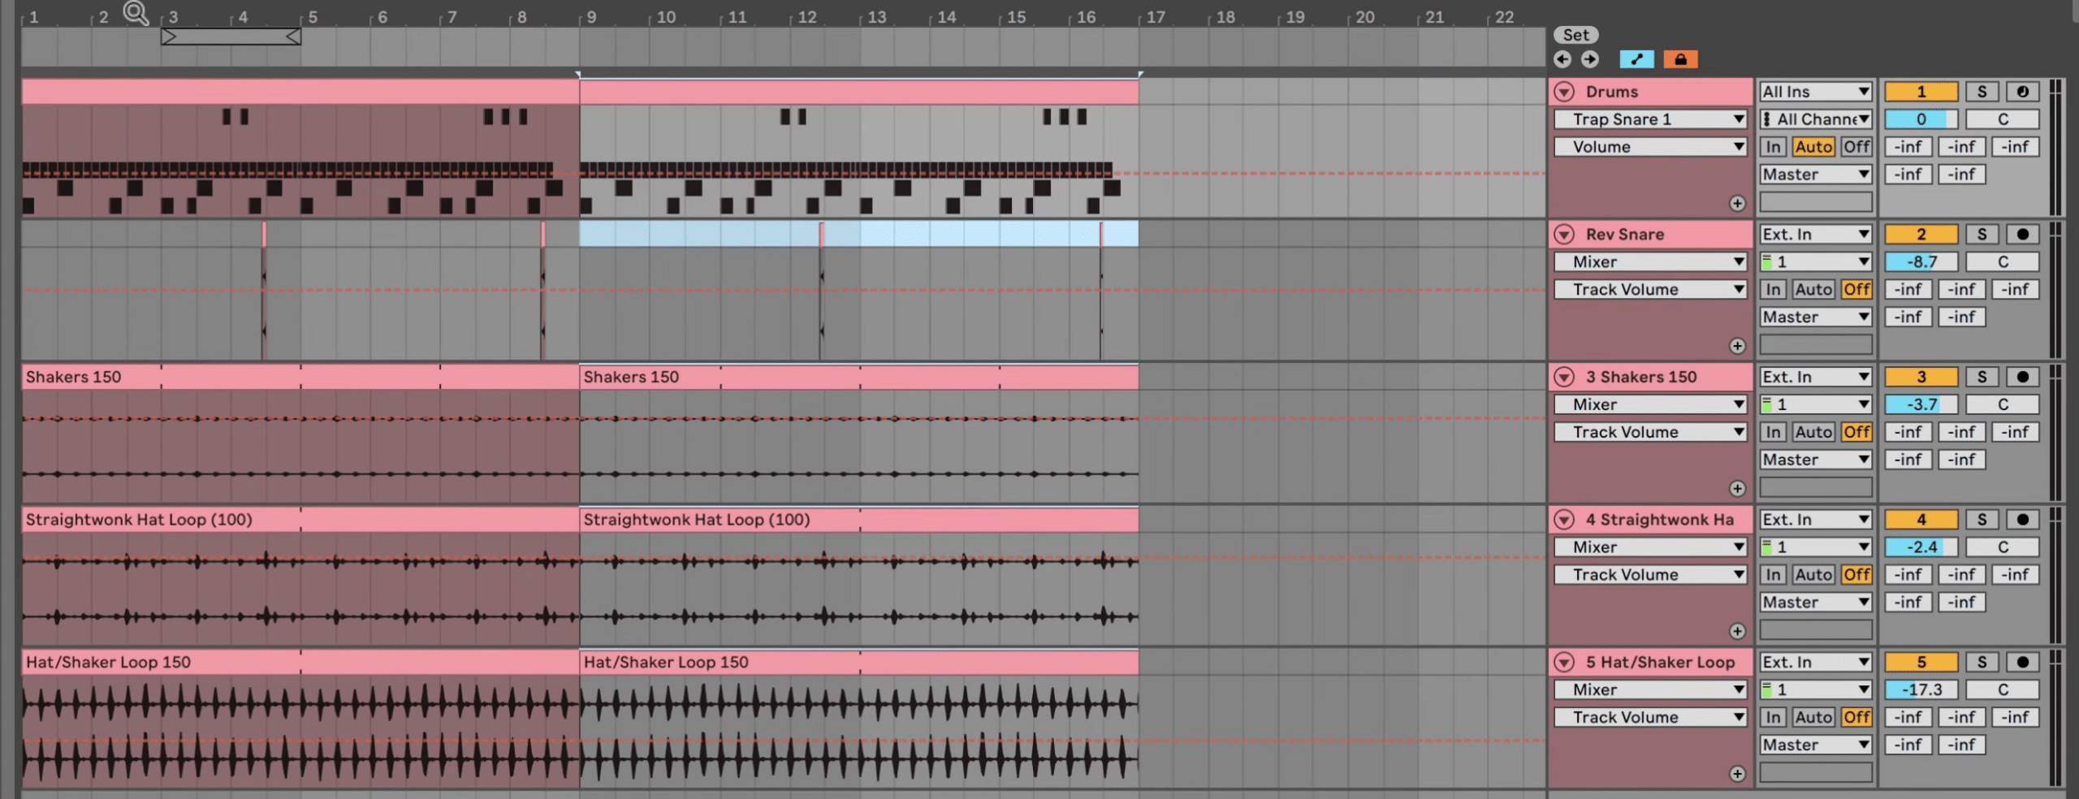Screen dimensions: 2079x799
Task: Add automation lane on Straightwonk track
Action: coord(1737,631)
